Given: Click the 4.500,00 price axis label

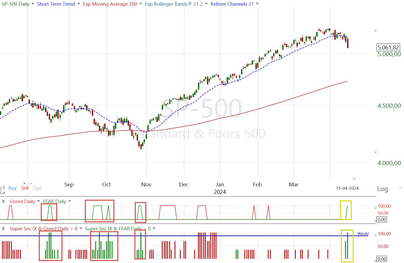Looking at the screenshot, I should 389,106.
